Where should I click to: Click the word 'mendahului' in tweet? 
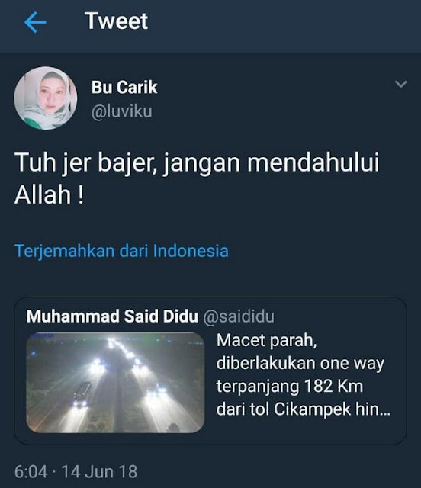(x=313, y=162)
